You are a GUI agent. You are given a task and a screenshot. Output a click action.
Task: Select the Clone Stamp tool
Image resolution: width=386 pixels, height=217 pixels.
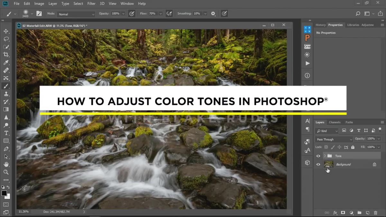[x=6, y=94]
